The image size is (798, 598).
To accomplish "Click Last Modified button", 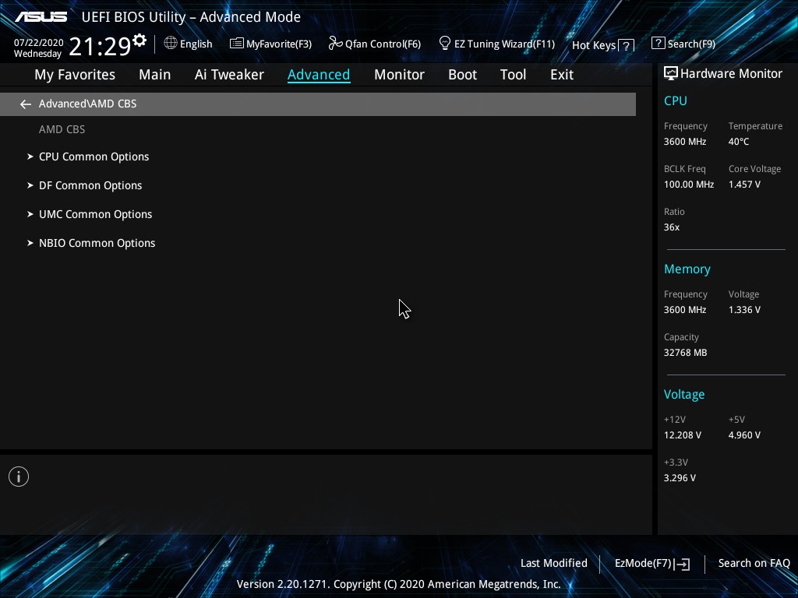I will (554, 564).
